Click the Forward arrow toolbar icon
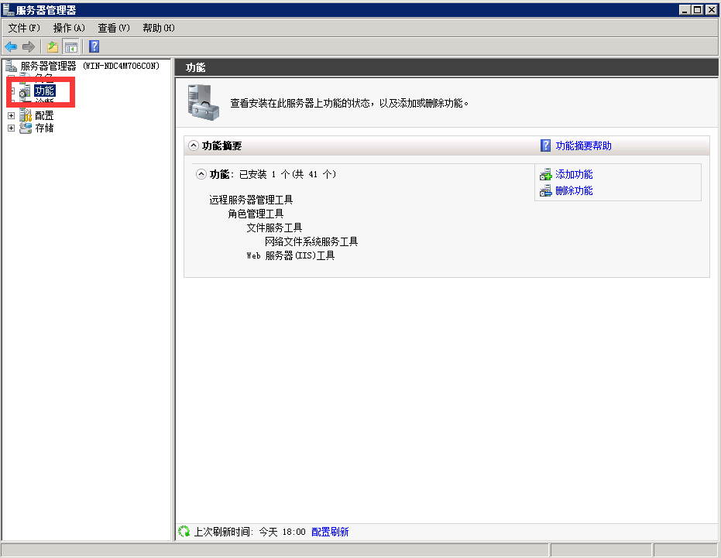Screen dimensions: 721x558 29,46
